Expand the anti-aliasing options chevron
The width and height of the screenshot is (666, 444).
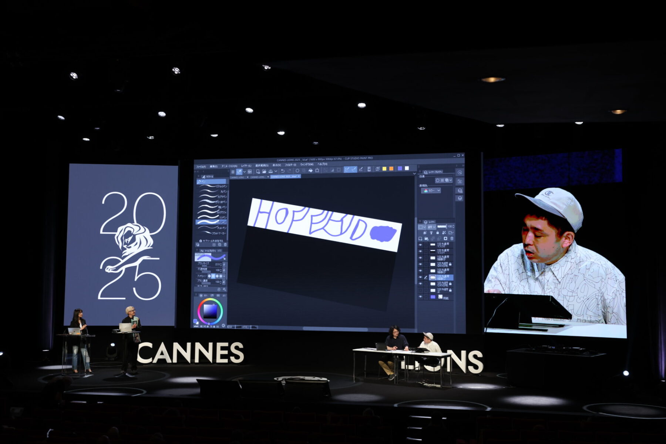point(224,276)
